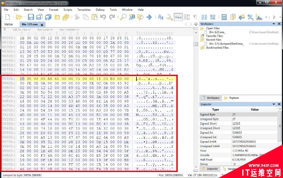The image size is (283, 178).
Task: Close the Bin-123.exe_ tab
Action: click(x=42, y=25)
